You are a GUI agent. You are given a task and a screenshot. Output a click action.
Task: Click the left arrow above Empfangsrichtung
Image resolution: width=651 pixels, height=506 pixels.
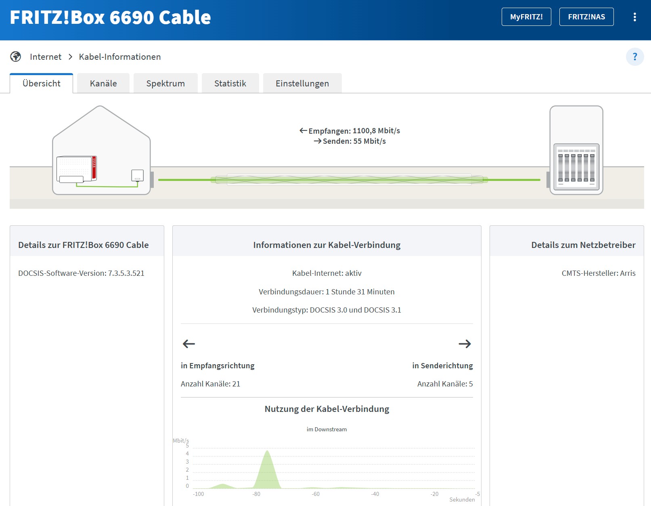click(x=188, y=344)
